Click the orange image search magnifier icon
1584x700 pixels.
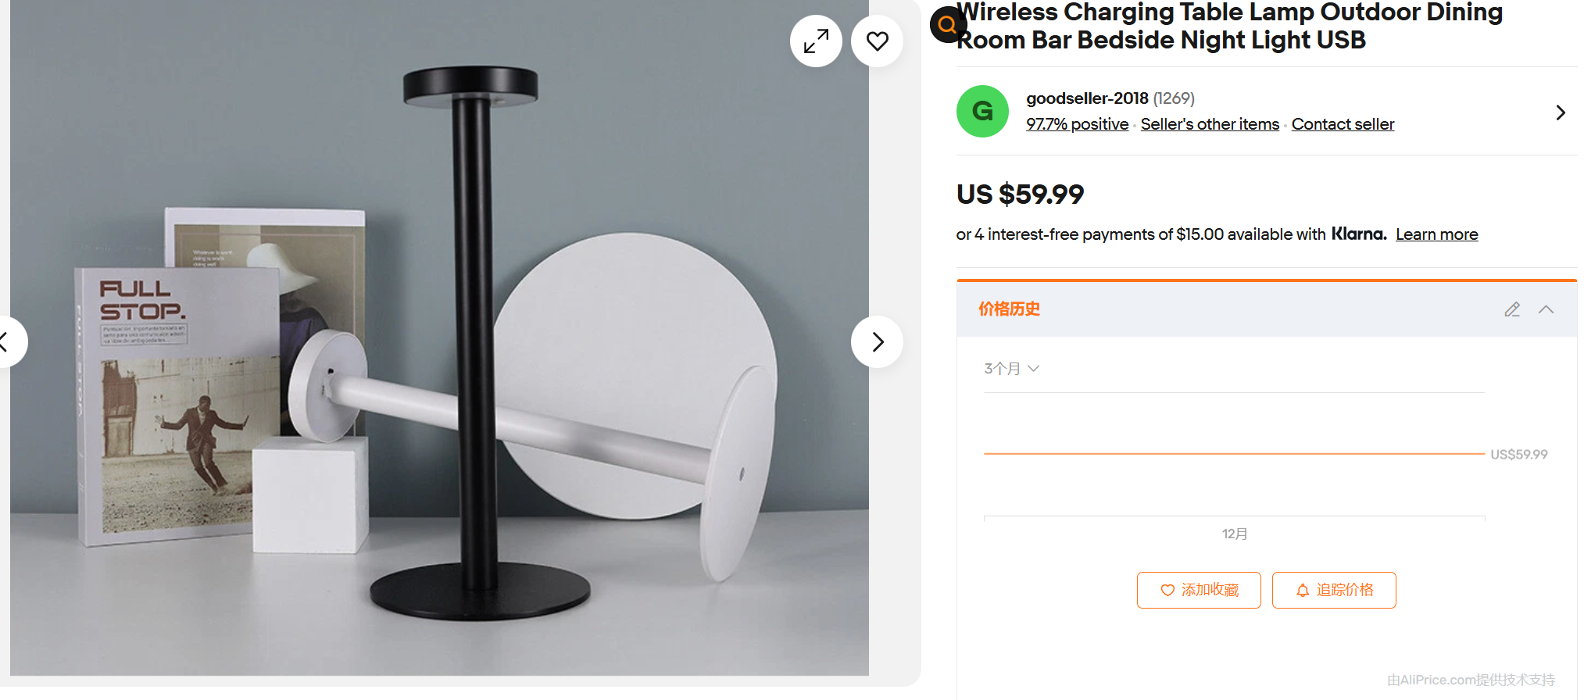tap(947, 25)
